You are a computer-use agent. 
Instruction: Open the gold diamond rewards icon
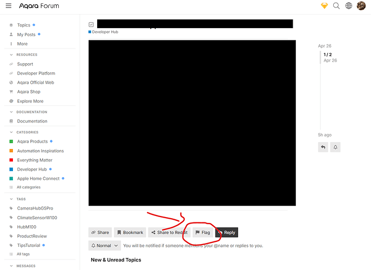point(325,6)
